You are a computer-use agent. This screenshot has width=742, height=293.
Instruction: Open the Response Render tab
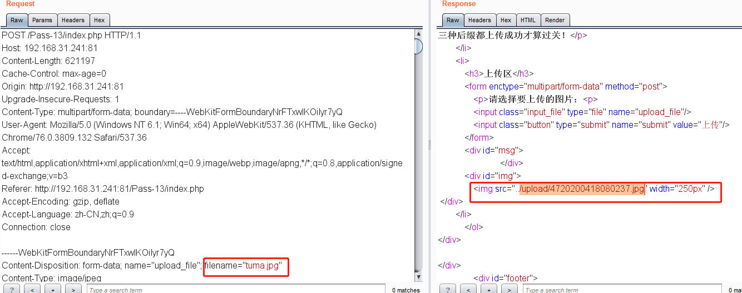(x=555, y=20)
